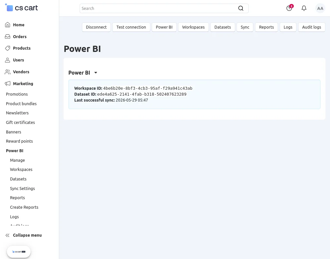This screenshot has height=259, width=330.
Task: Open Sync Settings in the sidebar
Action: pyautogui.click(x=22, y=189)
